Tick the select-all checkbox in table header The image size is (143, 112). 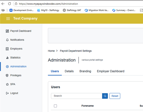click(x=55, y=106)
